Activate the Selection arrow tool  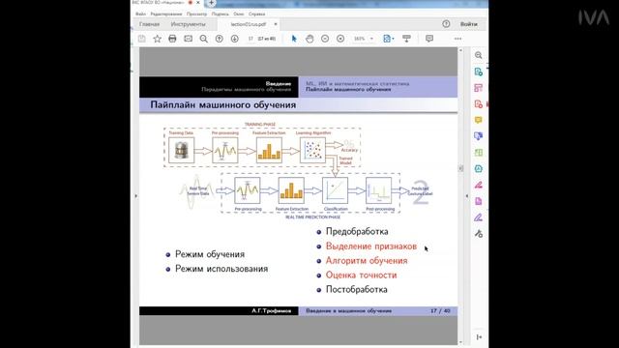294,39
